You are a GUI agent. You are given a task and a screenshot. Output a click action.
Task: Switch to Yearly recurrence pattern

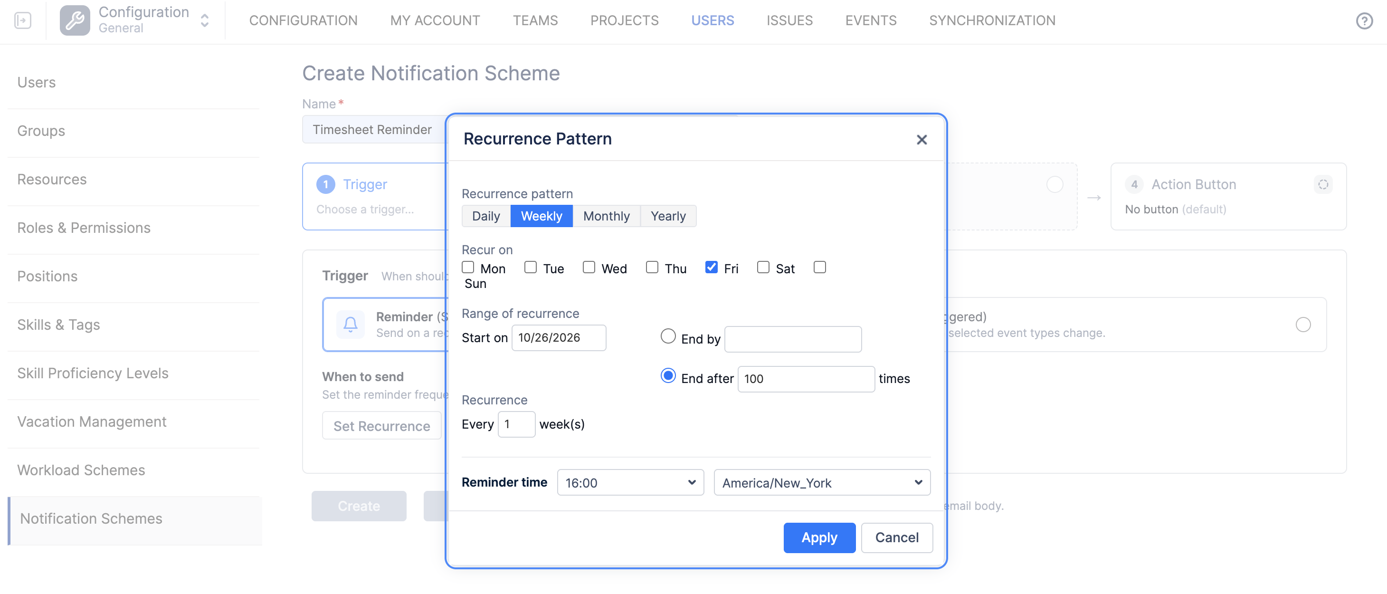[668, 216]
